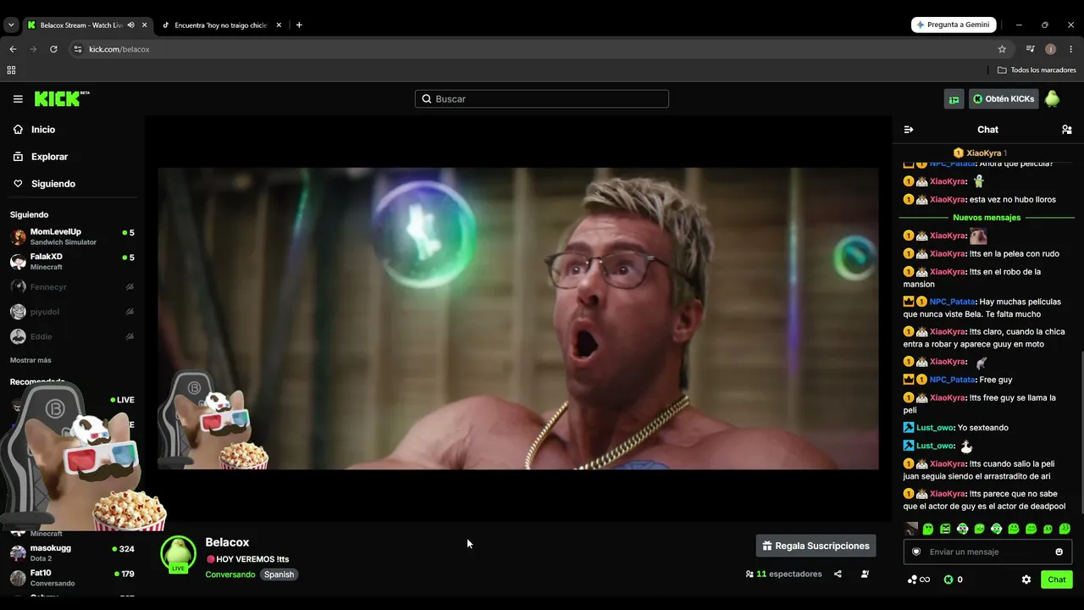The image size is (1084, 610).
Task: View site information icon in address bar
Action: [x=77, y=49]
